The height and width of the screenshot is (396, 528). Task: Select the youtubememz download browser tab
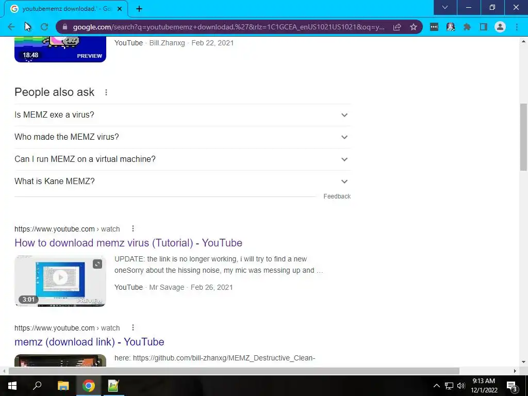click(66, 9)
